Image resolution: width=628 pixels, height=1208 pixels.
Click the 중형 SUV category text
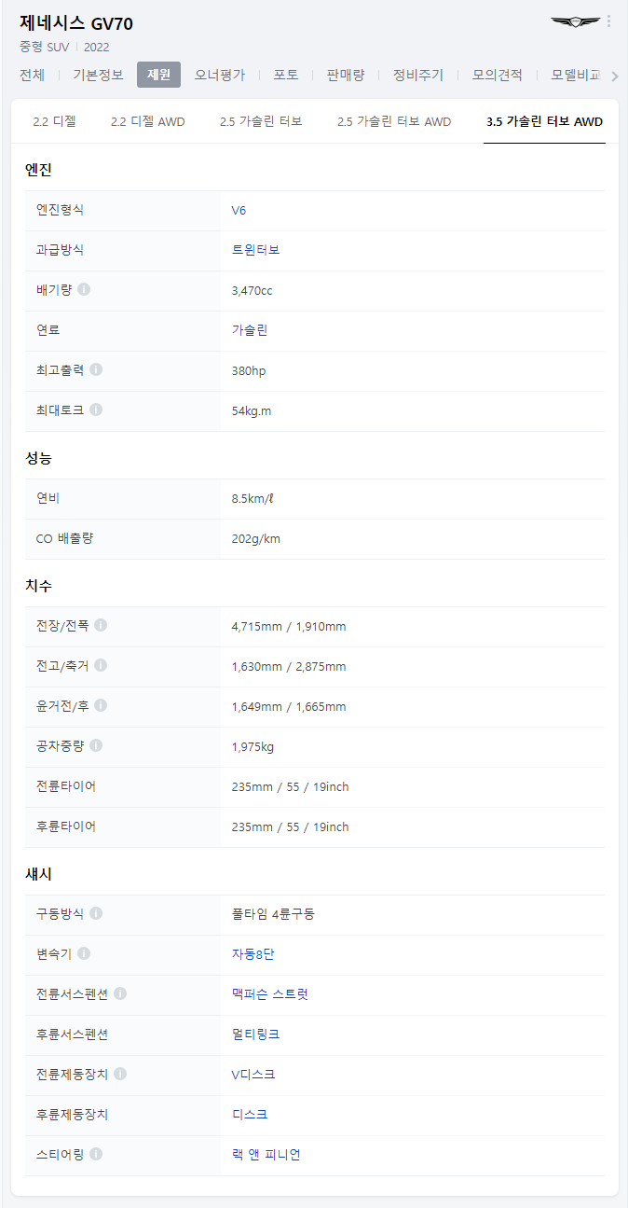[43, 47]
